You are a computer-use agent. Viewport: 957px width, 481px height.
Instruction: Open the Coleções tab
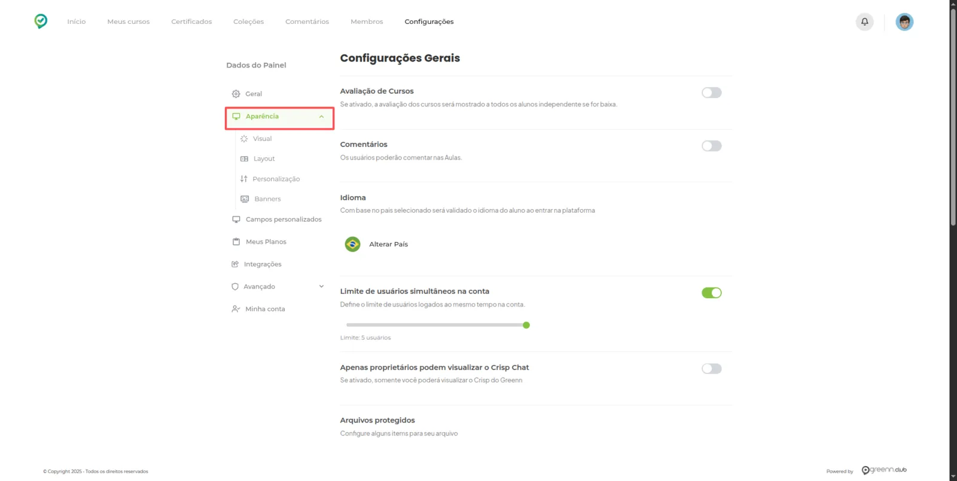249,22
